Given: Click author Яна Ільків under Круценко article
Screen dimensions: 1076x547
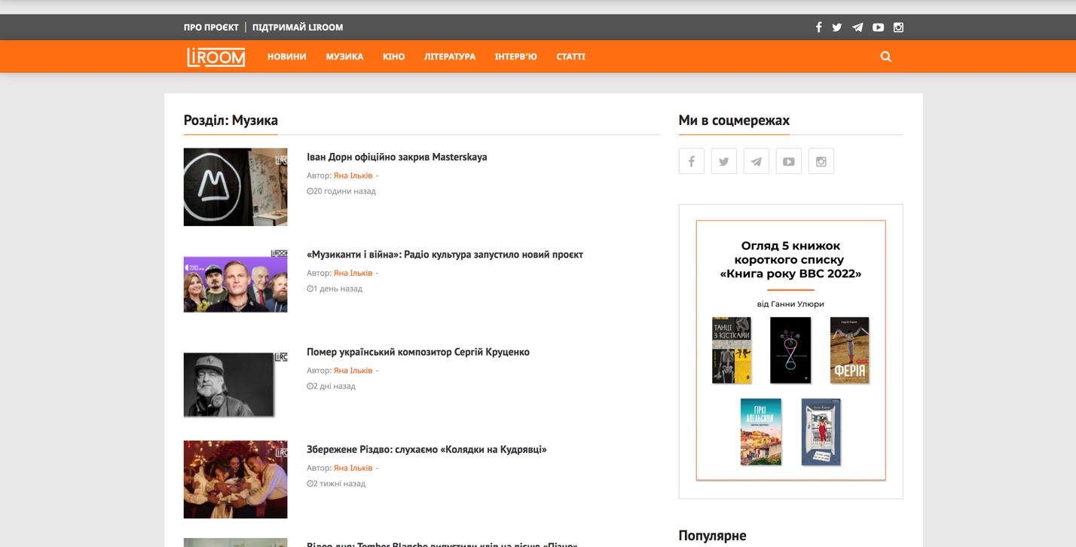Looking at the screenshot, I should tap(353, 371).
